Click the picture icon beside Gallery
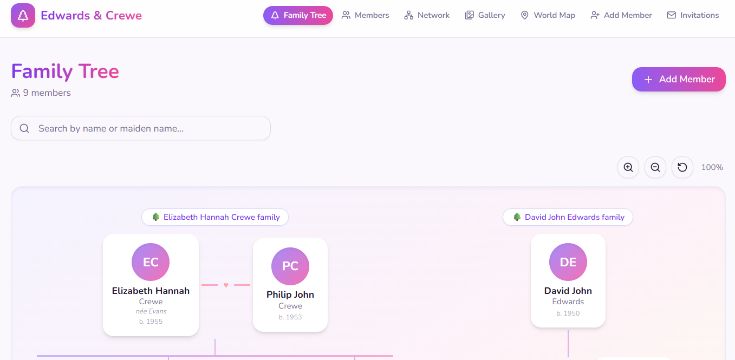Viewport: 735px width, 360px height. pyautogui.click(x=469, y=15)
